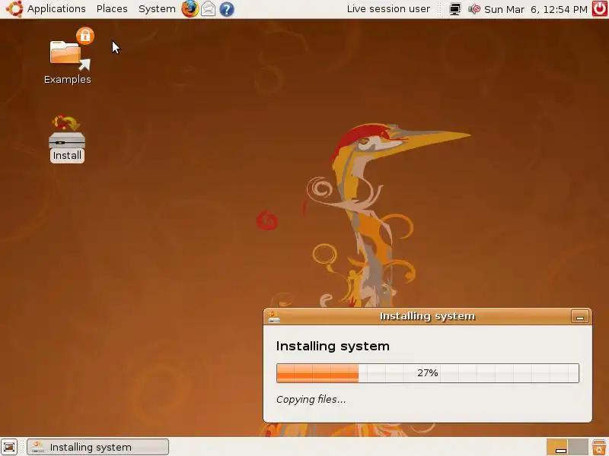The height and width of the screenshot is (456, 609).
Task: Minimize the Installing system dialog
Action: point(580,317)
